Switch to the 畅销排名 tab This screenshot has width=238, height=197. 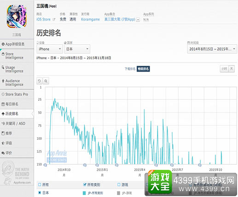(143, 69)
